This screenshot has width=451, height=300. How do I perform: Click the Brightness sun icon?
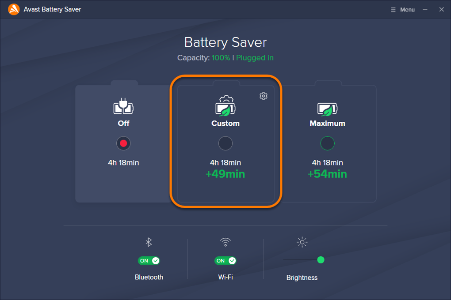point(302,242)
